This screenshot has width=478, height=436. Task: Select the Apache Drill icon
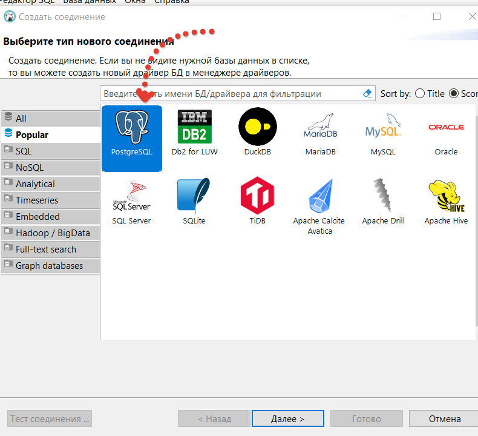point(383,196)
